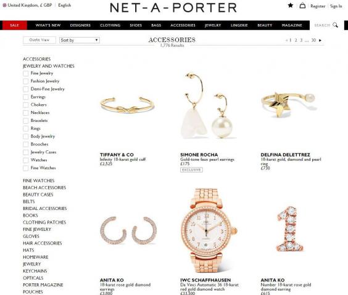Image resolution: width=348 pixels, height=295 pixels.
Task: Click the Sign In link
Action: tap(336, 6)
